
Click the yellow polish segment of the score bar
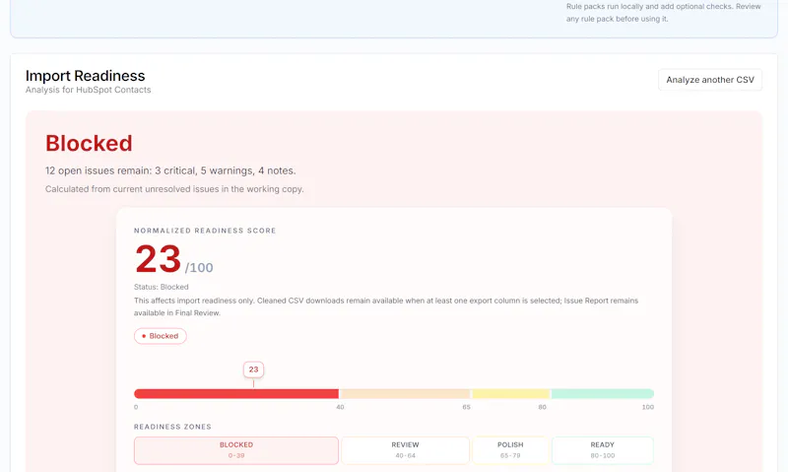tap(510, 393)
